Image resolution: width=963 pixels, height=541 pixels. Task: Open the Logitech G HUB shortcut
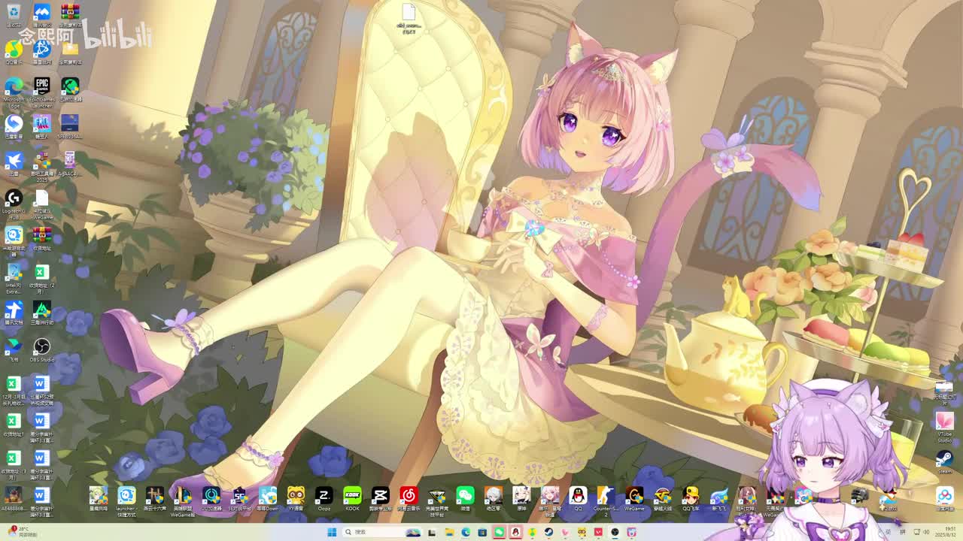(14, 203)
